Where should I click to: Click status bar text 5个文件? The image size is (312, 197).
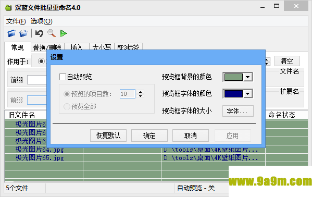pos(17,188)
